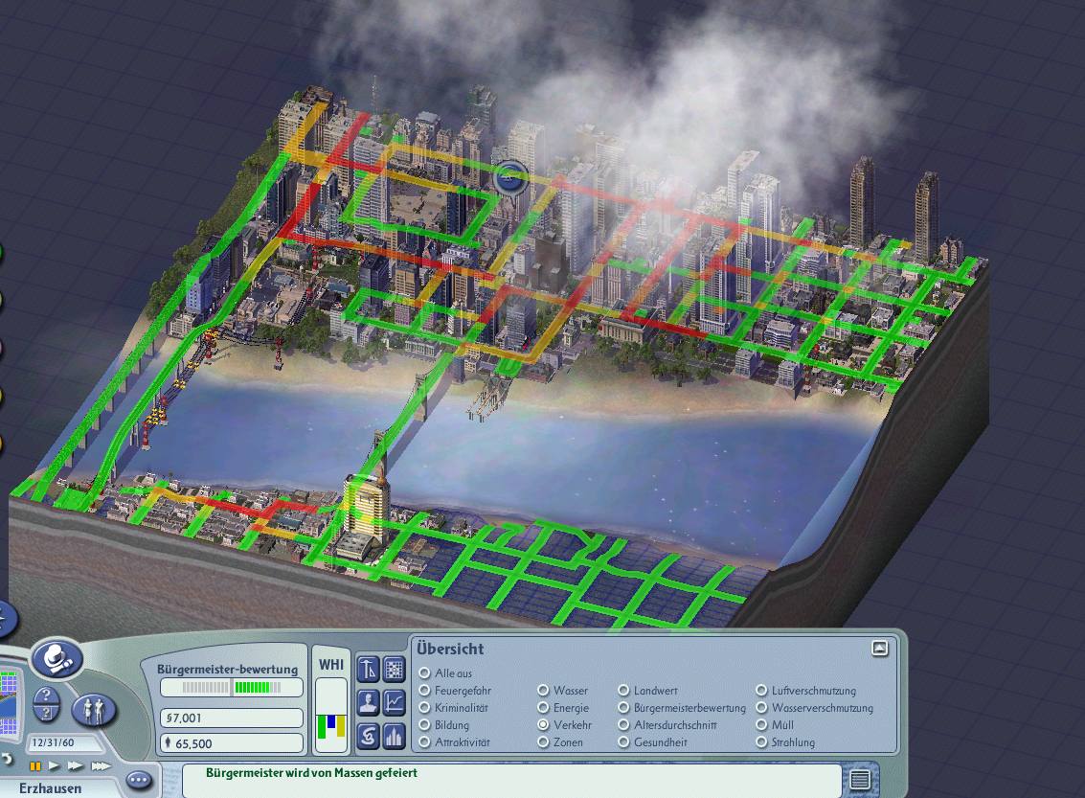Open the My Sim people mode button
Viewport: 1085px width, 798px height.
(94, 709)
